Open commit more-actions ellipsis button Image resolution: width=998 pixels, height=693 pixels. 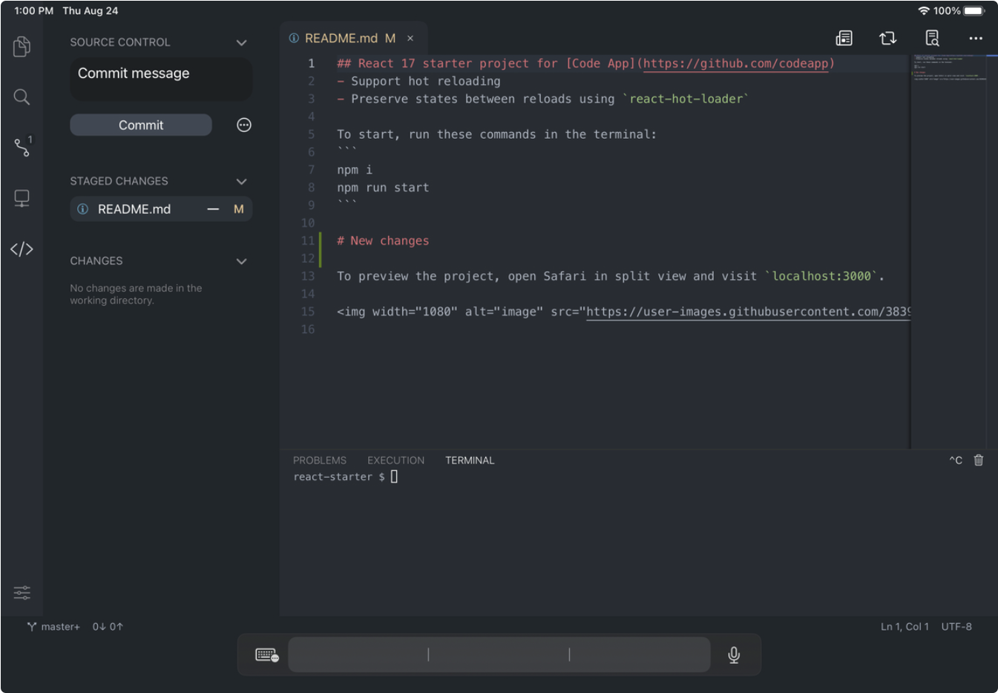pos(243,125)
